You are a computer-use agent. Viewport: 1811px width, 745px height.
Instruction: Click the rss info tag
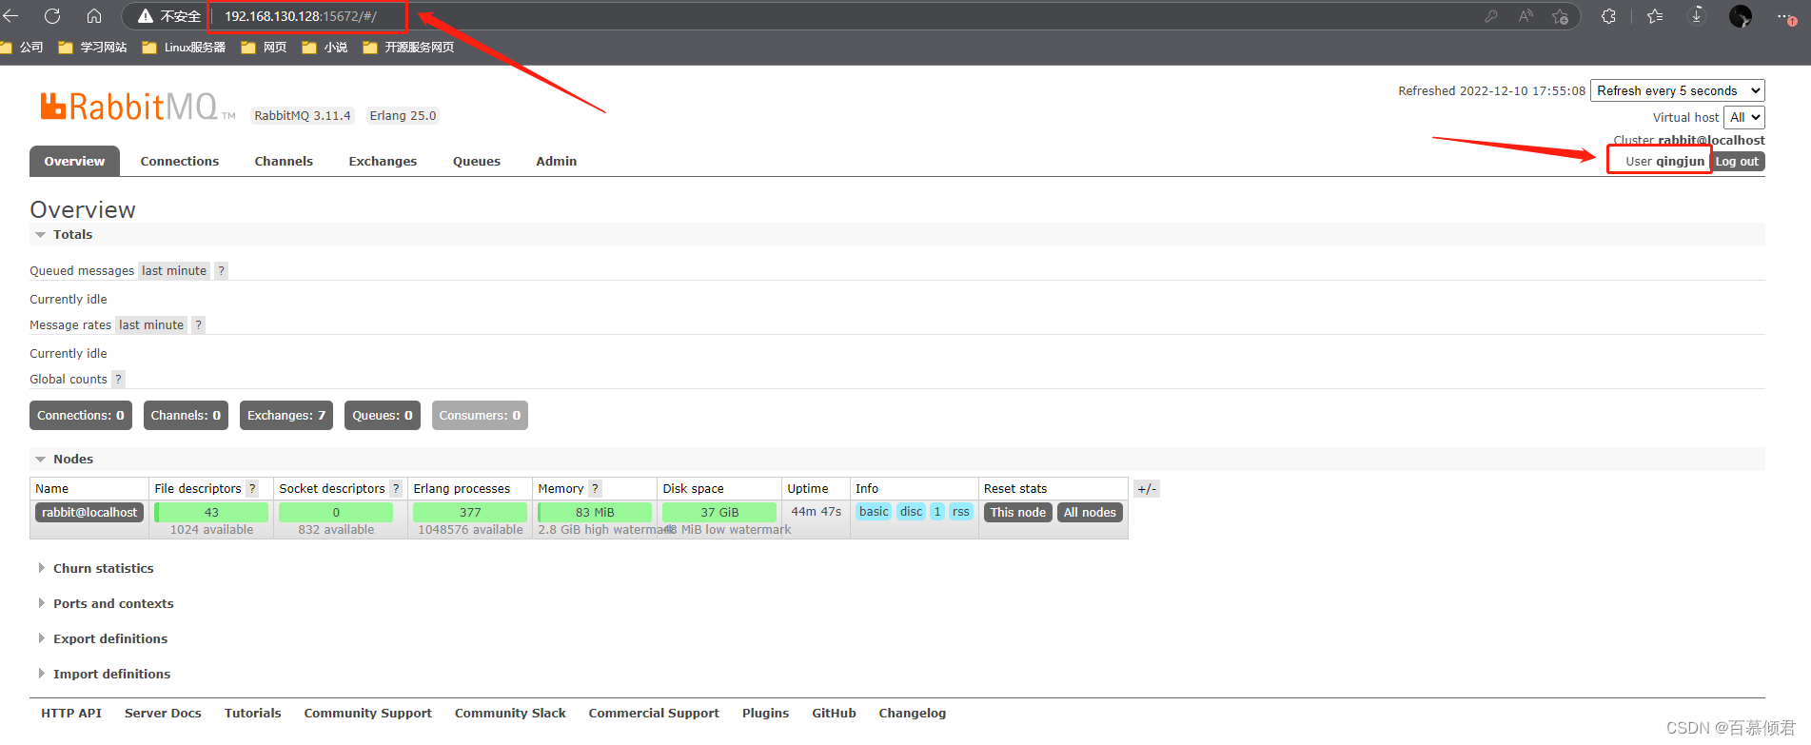[961, 512]
